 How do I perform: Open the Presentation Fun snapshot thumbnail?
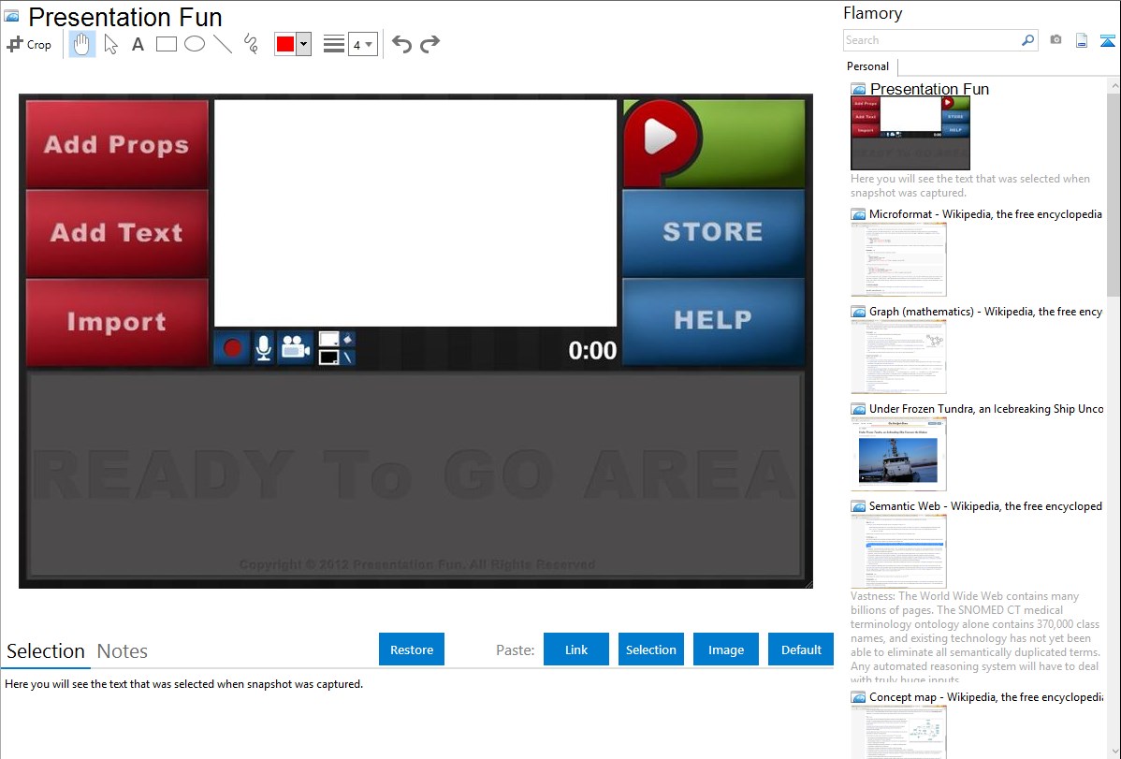(910, 134)
